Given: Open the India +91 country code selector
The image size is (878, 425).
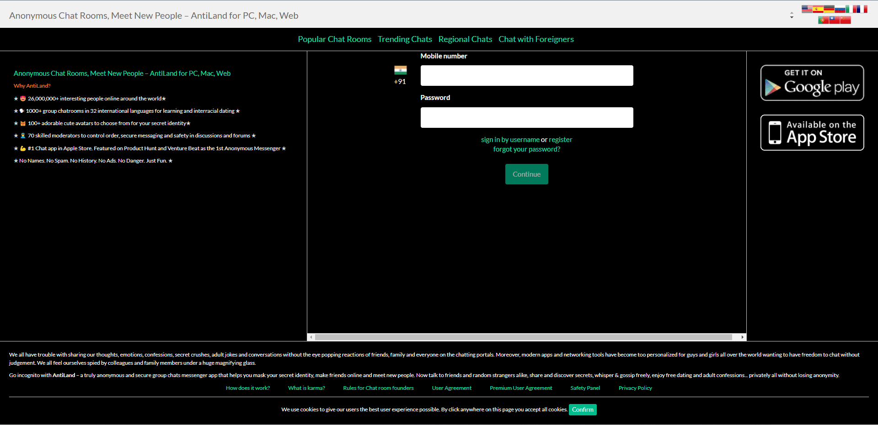Looking at the screenshot, I should click(x=400, y=75).
